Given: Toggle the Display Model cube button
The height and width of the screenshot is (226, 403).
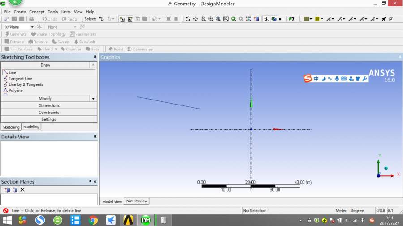Looking at the screenshot, I should 274,19.
